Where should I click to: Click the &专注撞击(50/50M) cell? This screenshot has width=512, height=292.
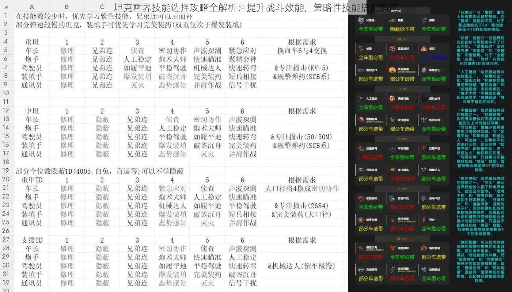click(x=302, y=137)
